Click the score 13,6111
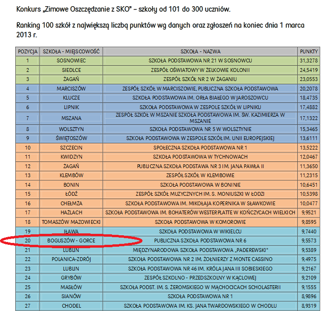Screen dimensions: 324x311 (x=309, y=139)
